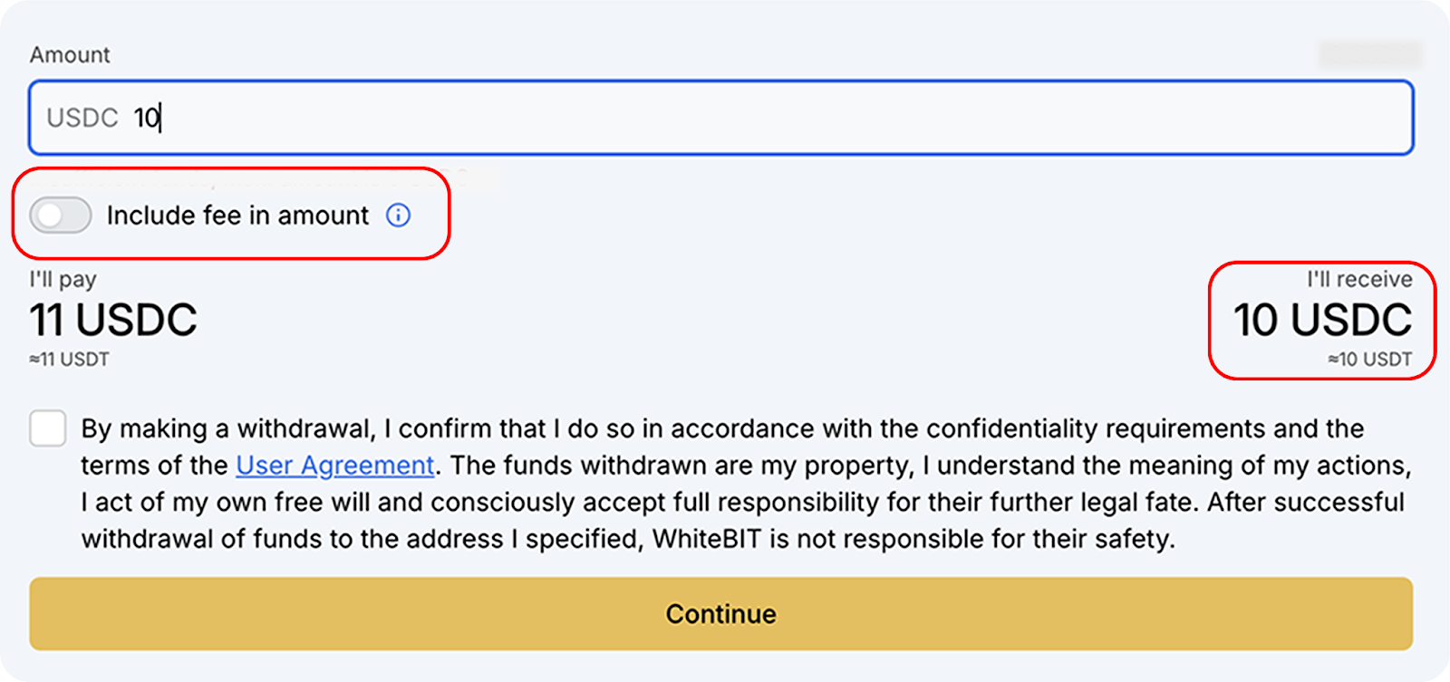Screen dimensions: 1450x682
Task: Click the ≈10 USDT equivalent value
Action: pyautogui.click(x=1369, y=360)
